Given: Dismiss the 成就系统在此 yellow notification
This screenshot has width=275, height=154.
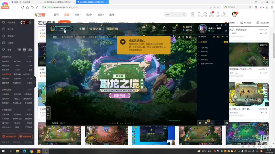Looking at the screenshot, I should click(x=144, y=45).
